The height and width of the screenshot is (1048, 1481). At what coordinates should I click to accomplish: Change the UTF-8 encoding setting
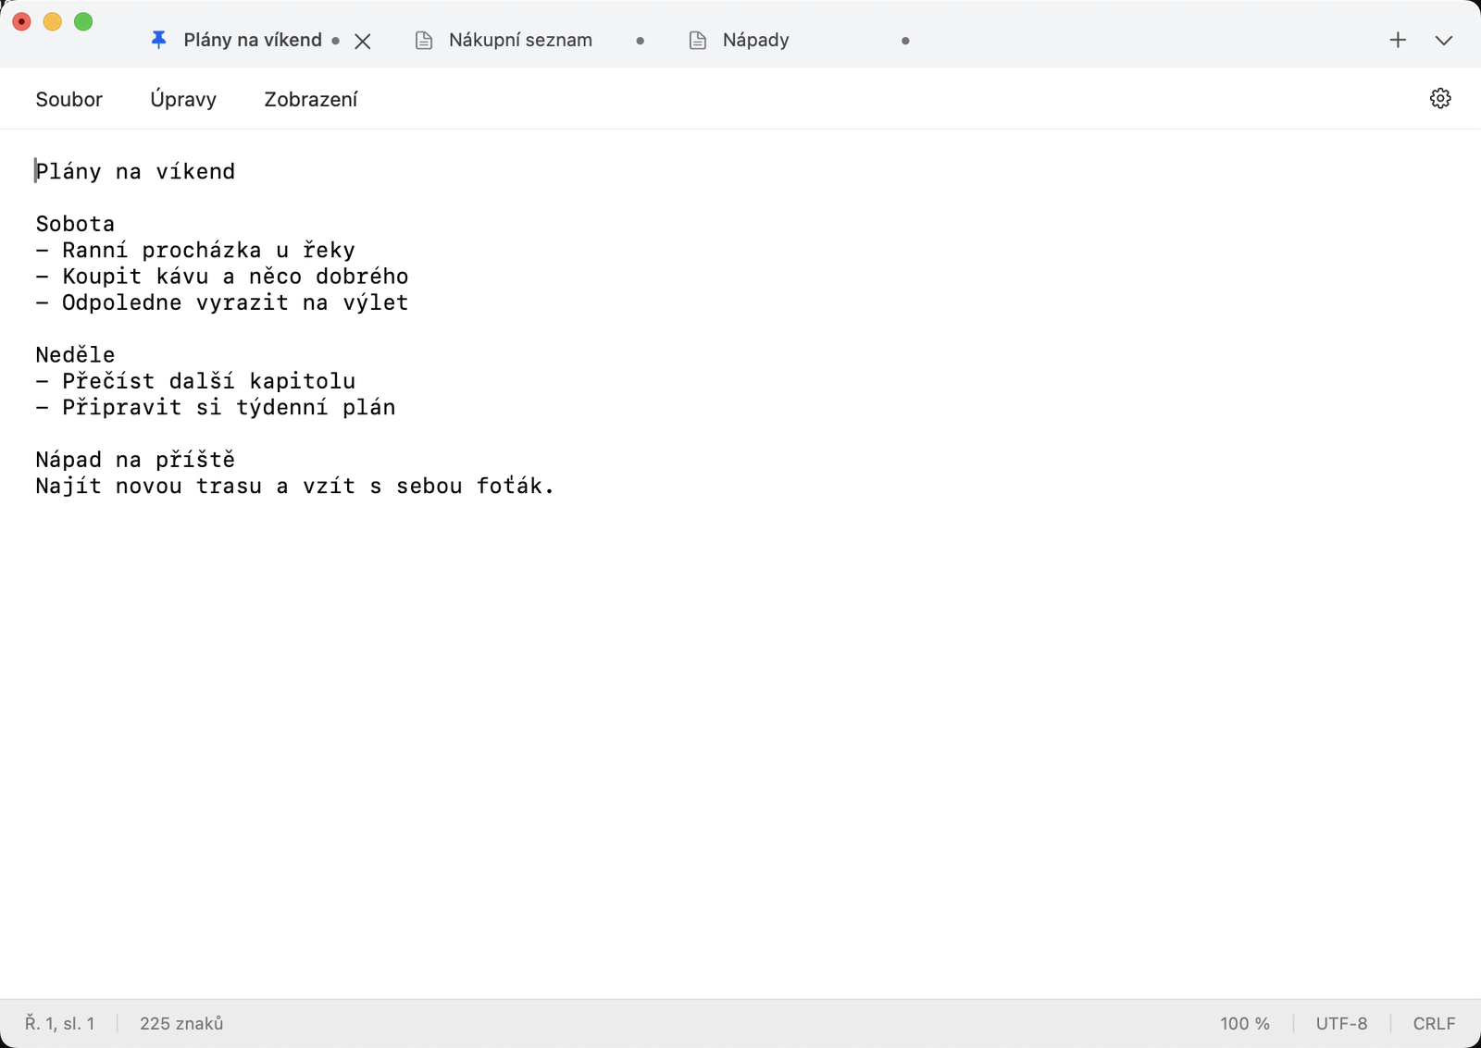tap(1341, 1023)
